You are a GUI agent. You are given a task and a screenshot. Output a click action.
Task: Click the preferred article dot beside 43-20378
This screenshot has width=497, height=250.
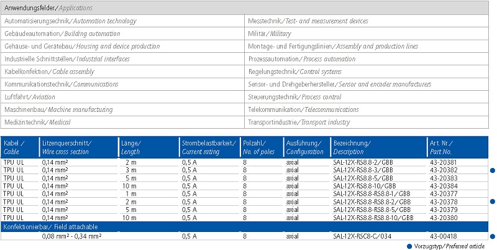pos(493,201)
